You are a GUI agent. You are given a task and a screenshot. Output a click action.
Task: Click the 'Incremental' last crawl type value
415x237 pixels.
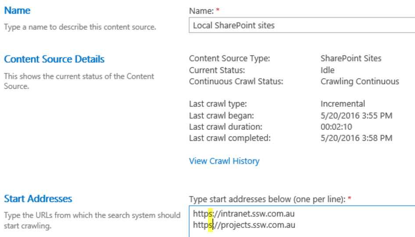click(340, 105)
